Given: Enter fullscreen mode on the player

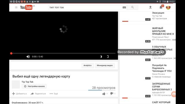Looking at the screenshot, I should [108, 57].
